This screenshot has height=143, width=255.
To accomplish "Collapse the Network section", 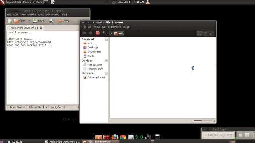I will click(106, 73).
